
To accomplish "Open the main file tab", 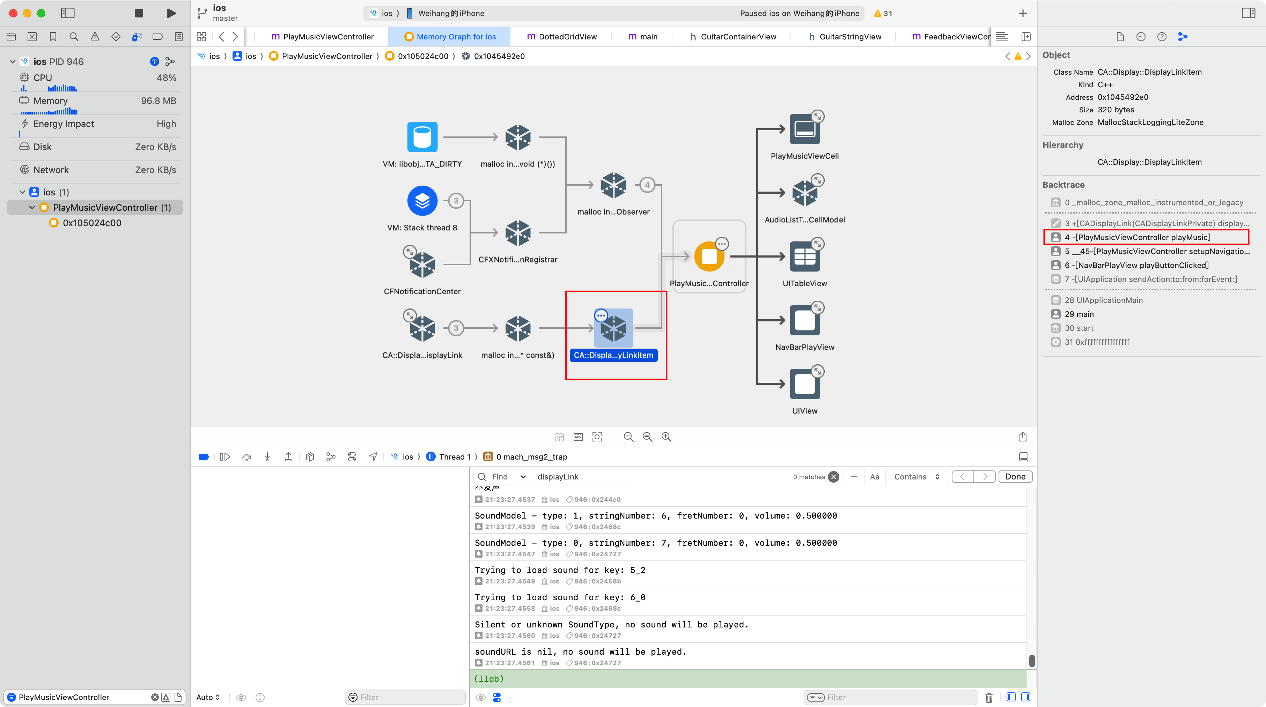I will [643, 36].
